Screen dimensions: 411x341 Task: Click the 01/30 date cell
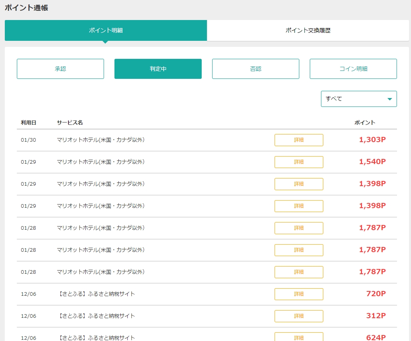click(x=28, y=140)
